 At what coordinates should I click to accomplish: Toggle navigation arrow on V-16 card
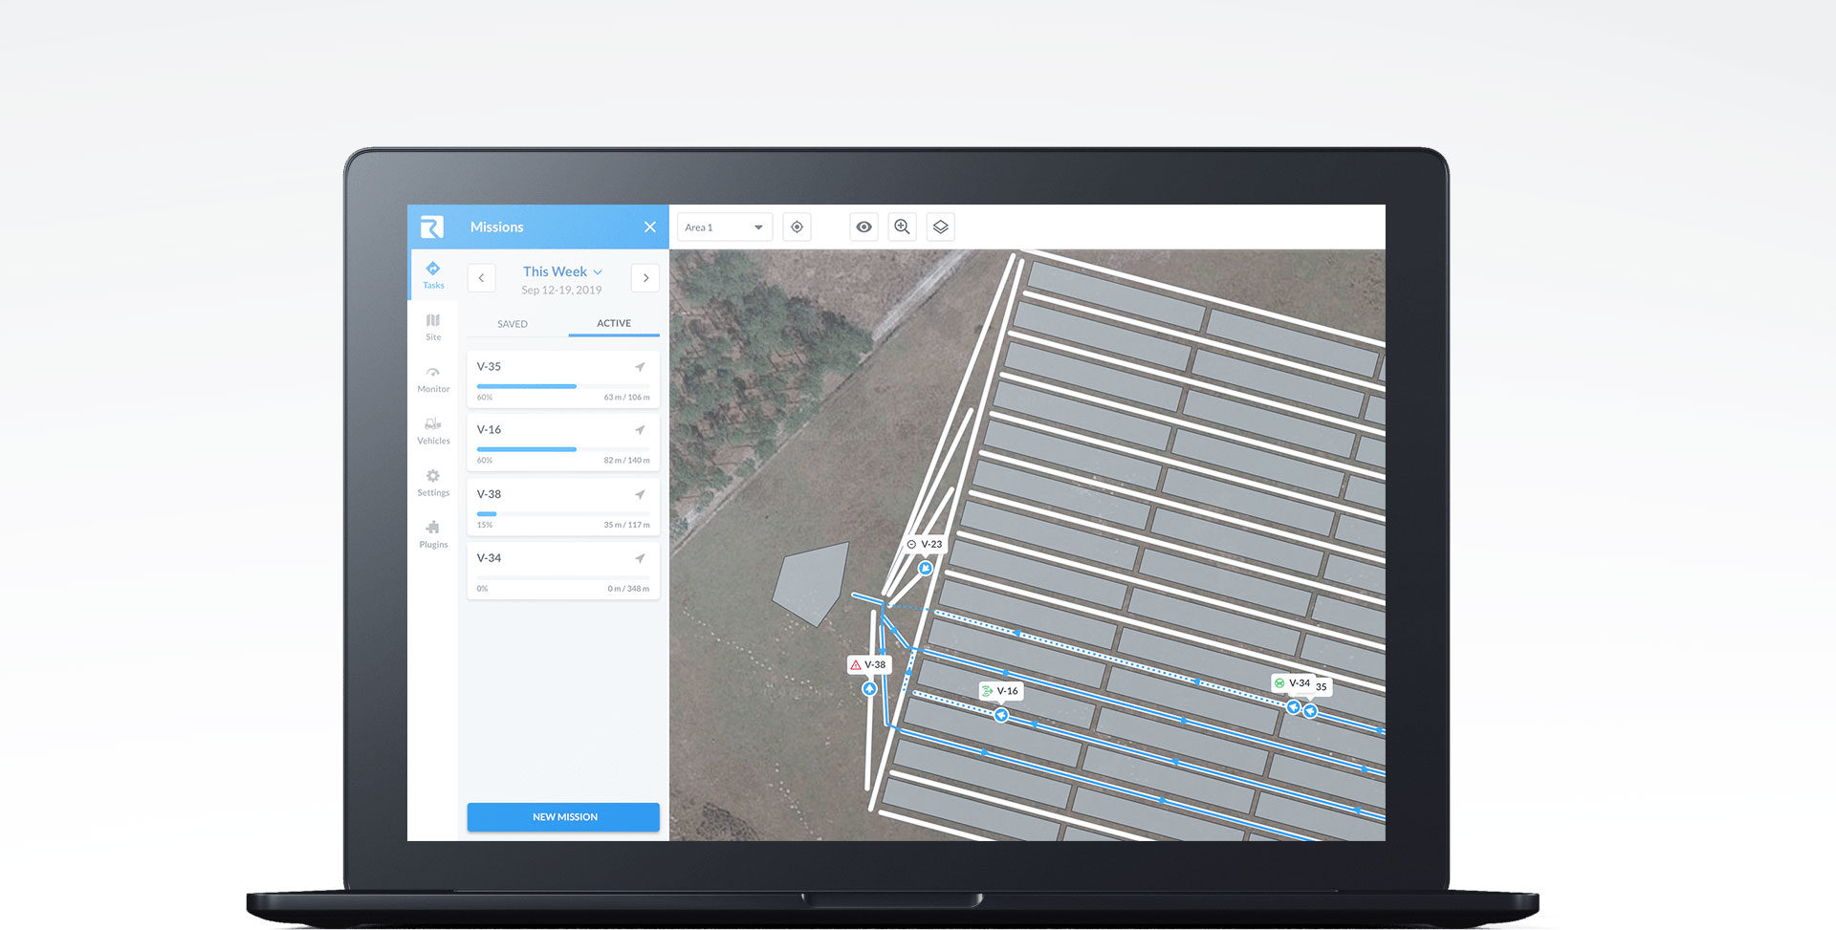pyautogui.click(x=641, y=430)
